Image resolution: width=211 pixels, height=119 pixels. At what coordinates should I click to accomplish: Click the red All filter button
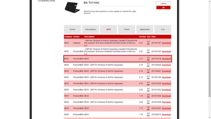click(x=164, y=8)
